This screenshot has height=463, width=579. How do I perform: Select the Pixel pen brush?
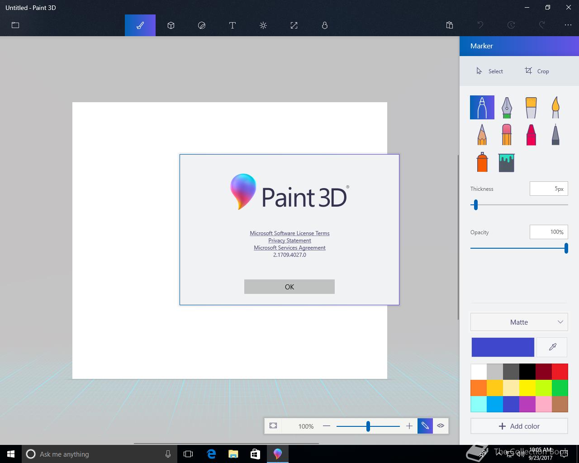(x=555, y=134)
